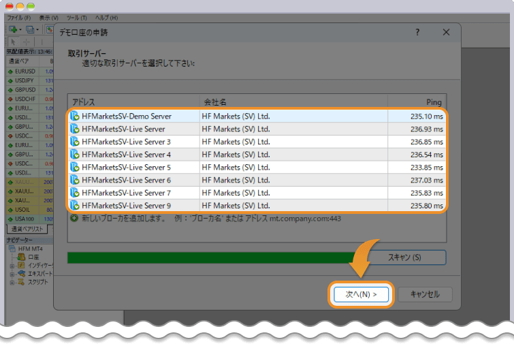The width and height of the screenshot is (514, 346).
Task: Switch to the 通貨ペアリスト tab
Action: (27, 229)
